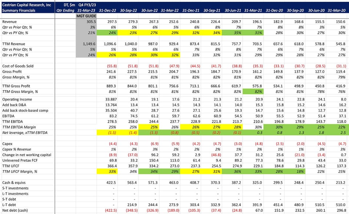
Task: Click the Revenue 305.5 guidance cell
Action: tap(86, 21)
